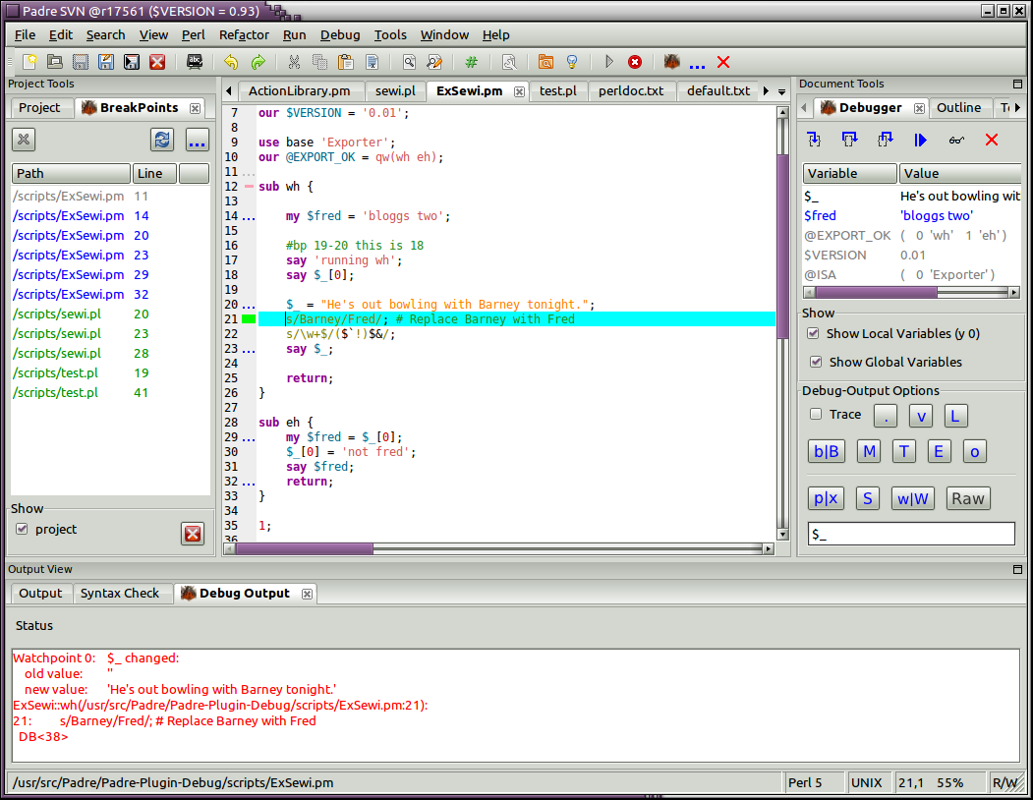Switch to the Project tab
This screenshot has height=800, width=1033.
[39, 107]
